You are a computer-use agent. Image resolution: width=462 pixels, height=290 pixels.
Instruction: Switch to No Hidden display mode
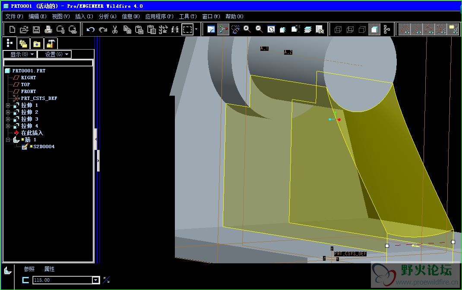(x=362, y=29)
